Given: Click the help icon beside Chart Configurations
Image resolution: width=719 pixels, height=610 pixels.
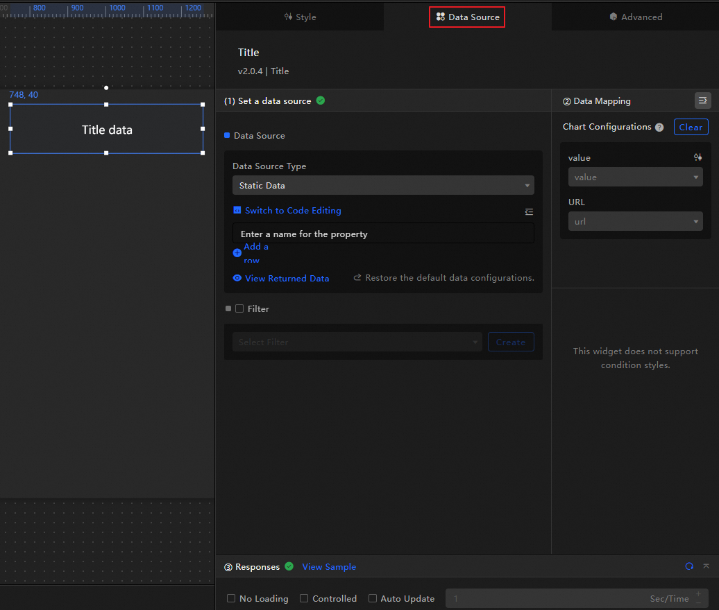Looking at the screenshot, I should [x=659, y=128].
